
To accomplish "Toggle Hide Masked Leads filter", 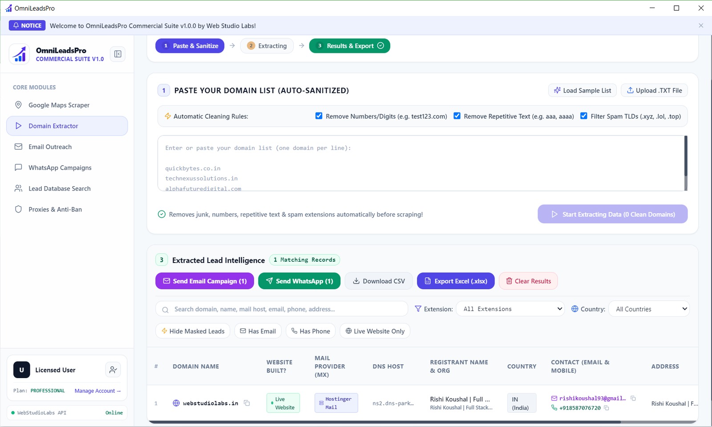I will pos(193,331).
